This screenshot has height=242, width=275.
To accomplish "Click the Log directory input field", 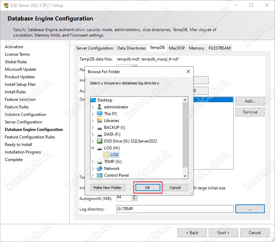I will point(175,209).
